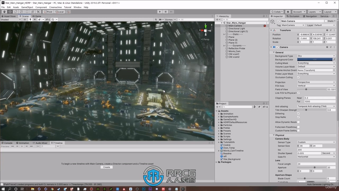
Task: Collapse the Transform component
Action: [271, 30]
